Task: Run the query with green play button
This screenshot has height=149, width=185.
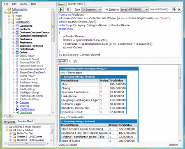Action: coord(61,9)
